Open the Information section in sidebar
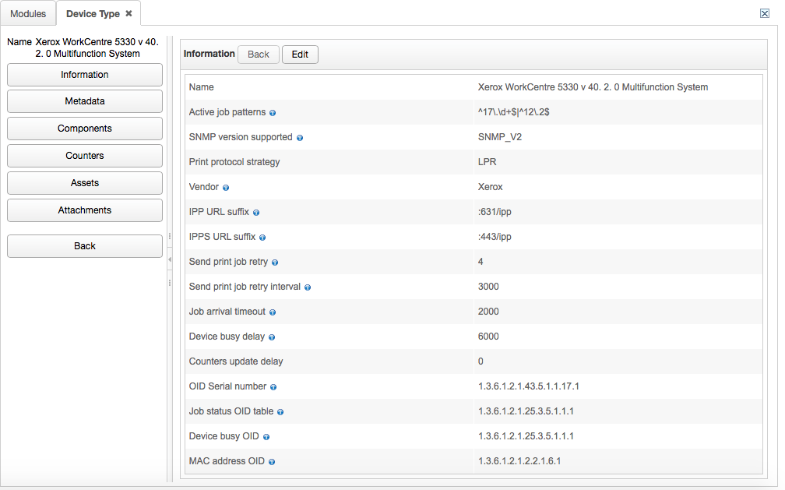 pyautogui.click(x=85, y=75)
